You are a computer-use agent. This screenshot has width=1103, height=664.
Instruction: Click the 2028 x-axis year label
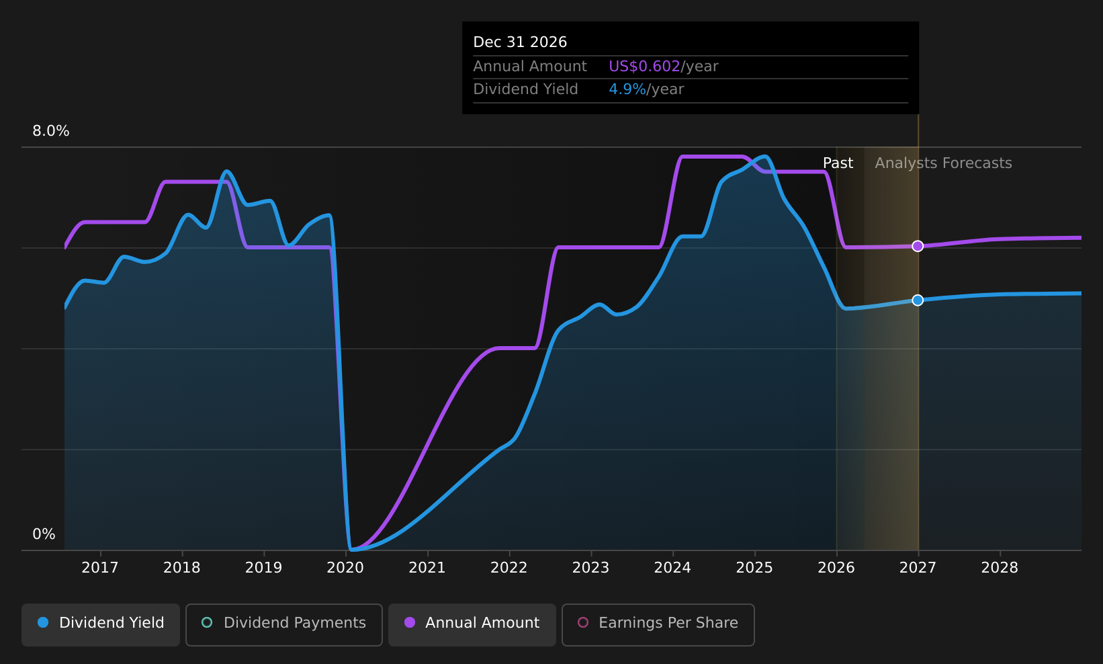(x=1000, y=568)
